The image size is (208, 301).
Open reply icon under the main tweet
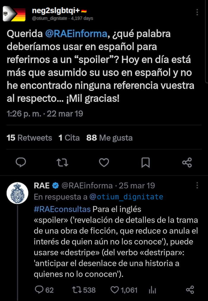click(21, 162)
